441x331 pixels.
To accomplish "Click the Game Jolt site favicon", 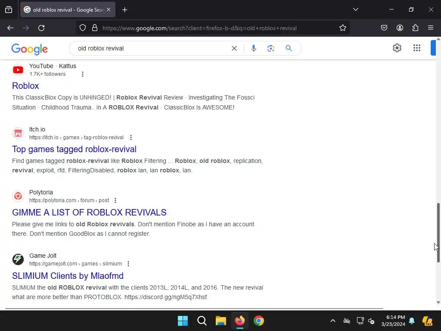I will [x=18, y=259].
